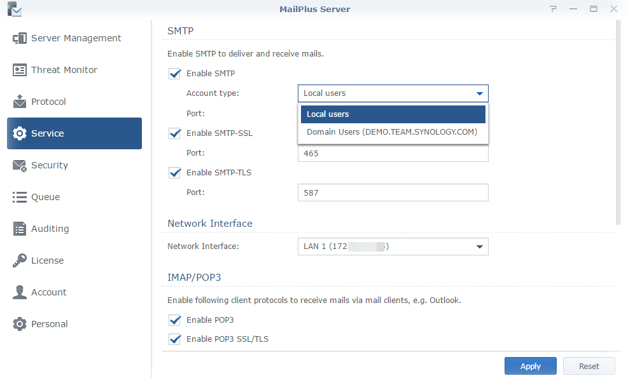Collapse the Account type dropdown arrow
Image resolution: width=628 pixels, height=378 pixels.
[x=479, y=93]
